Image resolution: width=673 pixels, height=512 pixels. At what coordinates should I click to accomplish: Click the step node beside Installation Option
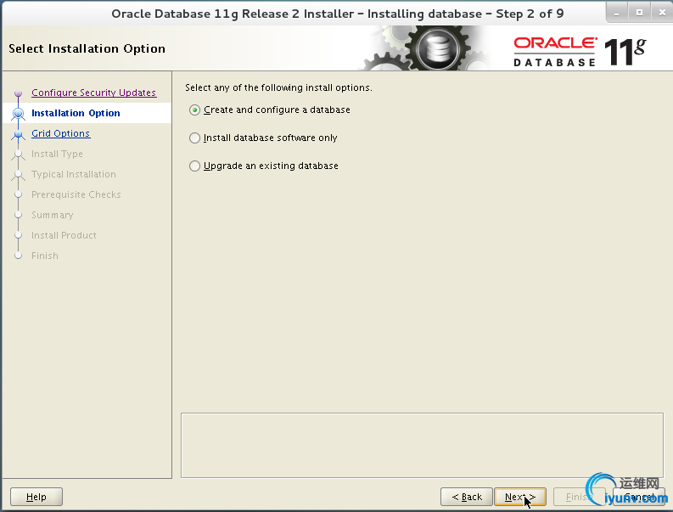[18, 114]
